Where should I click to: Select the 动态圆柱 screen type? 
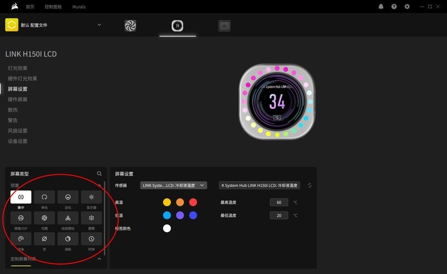point(68,218)
